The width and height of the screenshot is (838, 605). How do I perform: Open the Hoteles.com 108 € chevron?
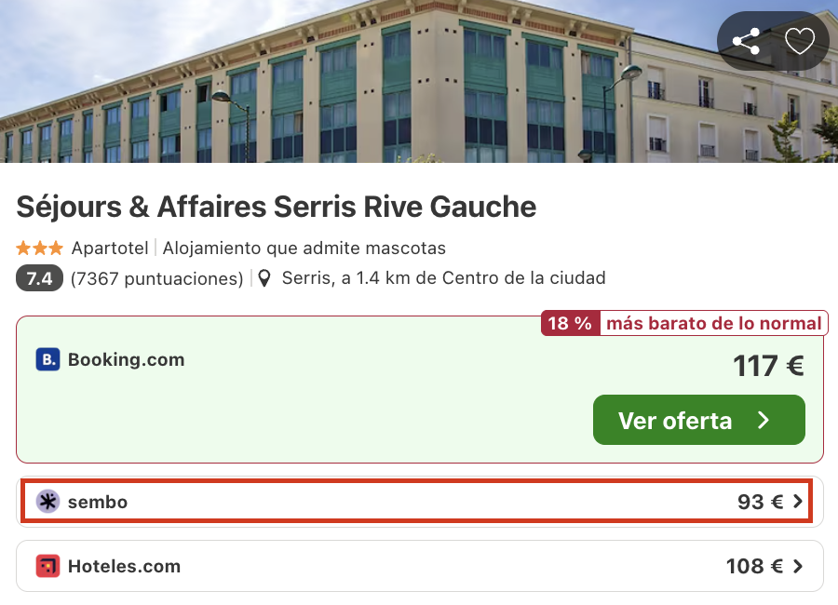point(797,566)
